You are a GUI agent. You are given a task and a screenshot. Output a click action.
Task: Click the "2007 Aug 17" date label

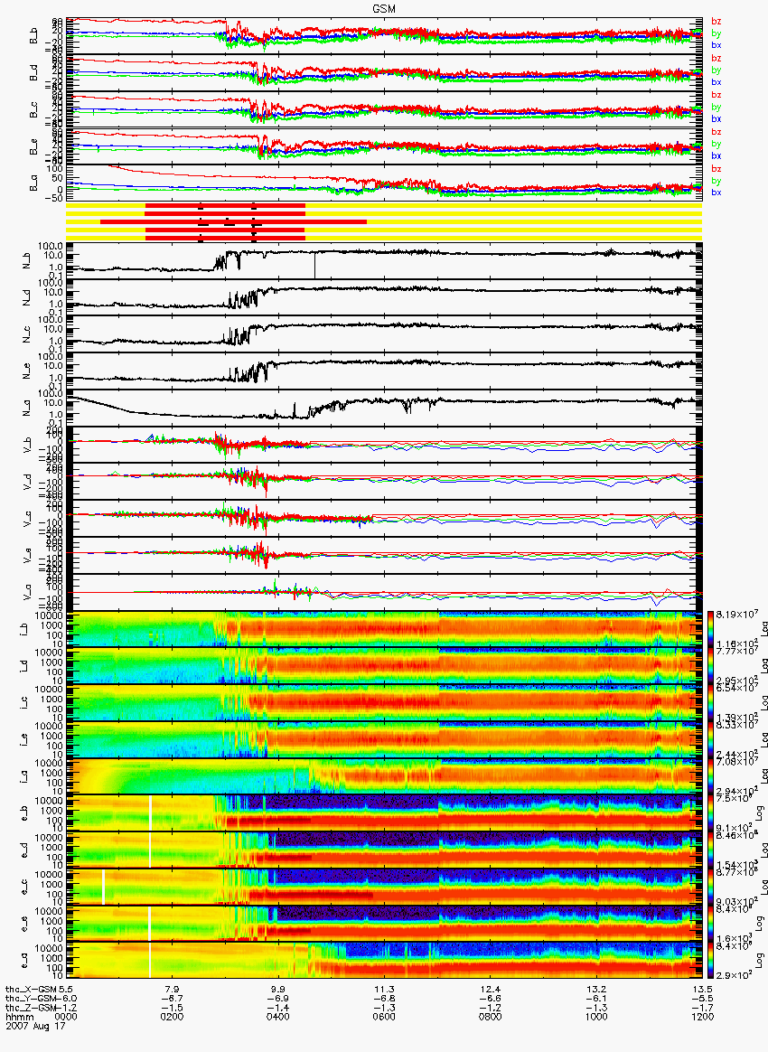(x=35, y=1026)
